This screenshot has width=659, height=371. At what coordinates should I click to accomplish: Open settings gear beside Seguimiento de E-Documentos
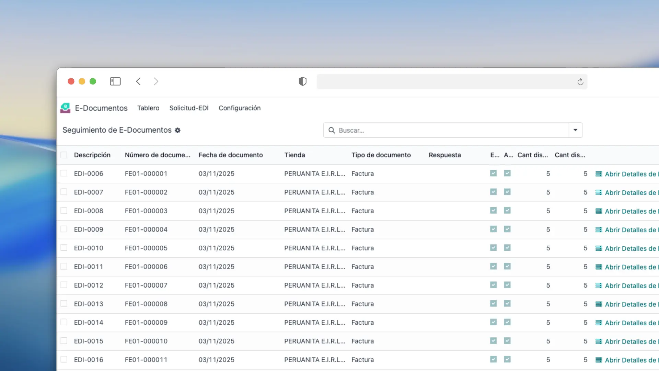click(x=177, y=130)
